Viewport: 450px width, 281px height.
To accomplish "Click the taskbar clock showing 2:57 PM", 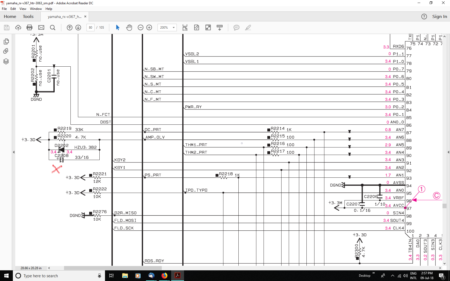I will click(427, 276).
